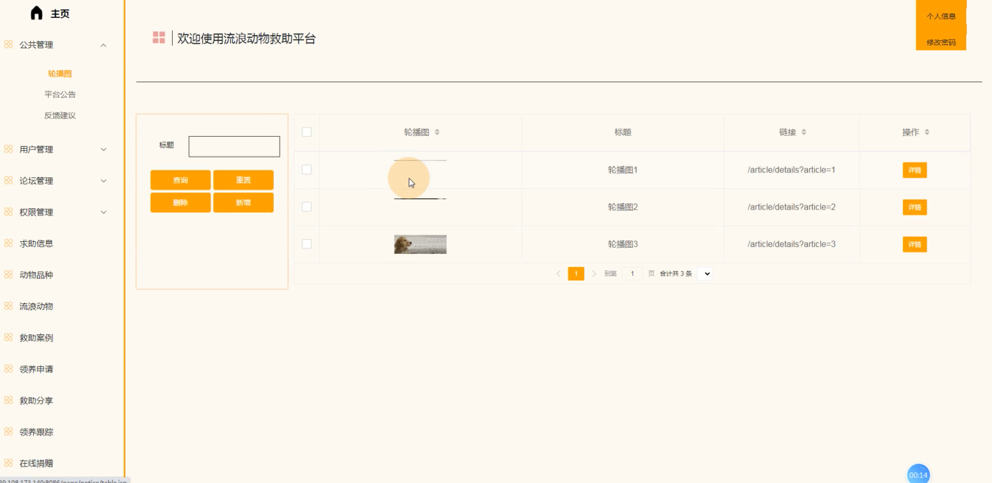This screenshot has height=483, width=992.
Task: Click the 标题 search input field
Action: pos(234,147)
